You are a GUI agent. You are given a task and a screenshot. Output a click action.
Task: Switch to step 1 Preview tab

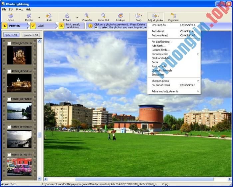pos(16,26)
